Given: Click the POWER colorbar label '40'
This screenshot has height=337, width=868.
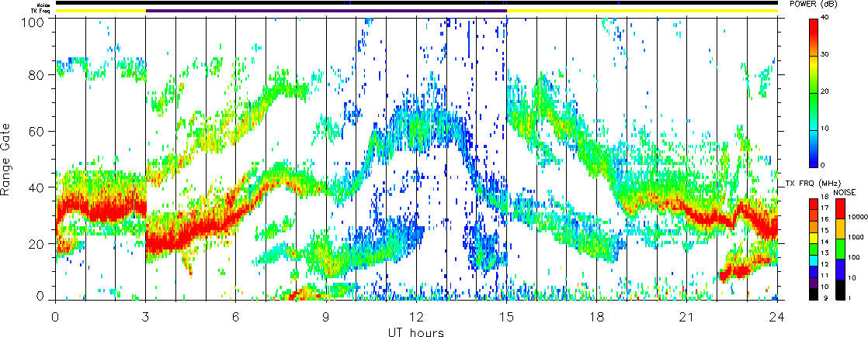Looking at the screenshot, I should (x=825, y=18).
